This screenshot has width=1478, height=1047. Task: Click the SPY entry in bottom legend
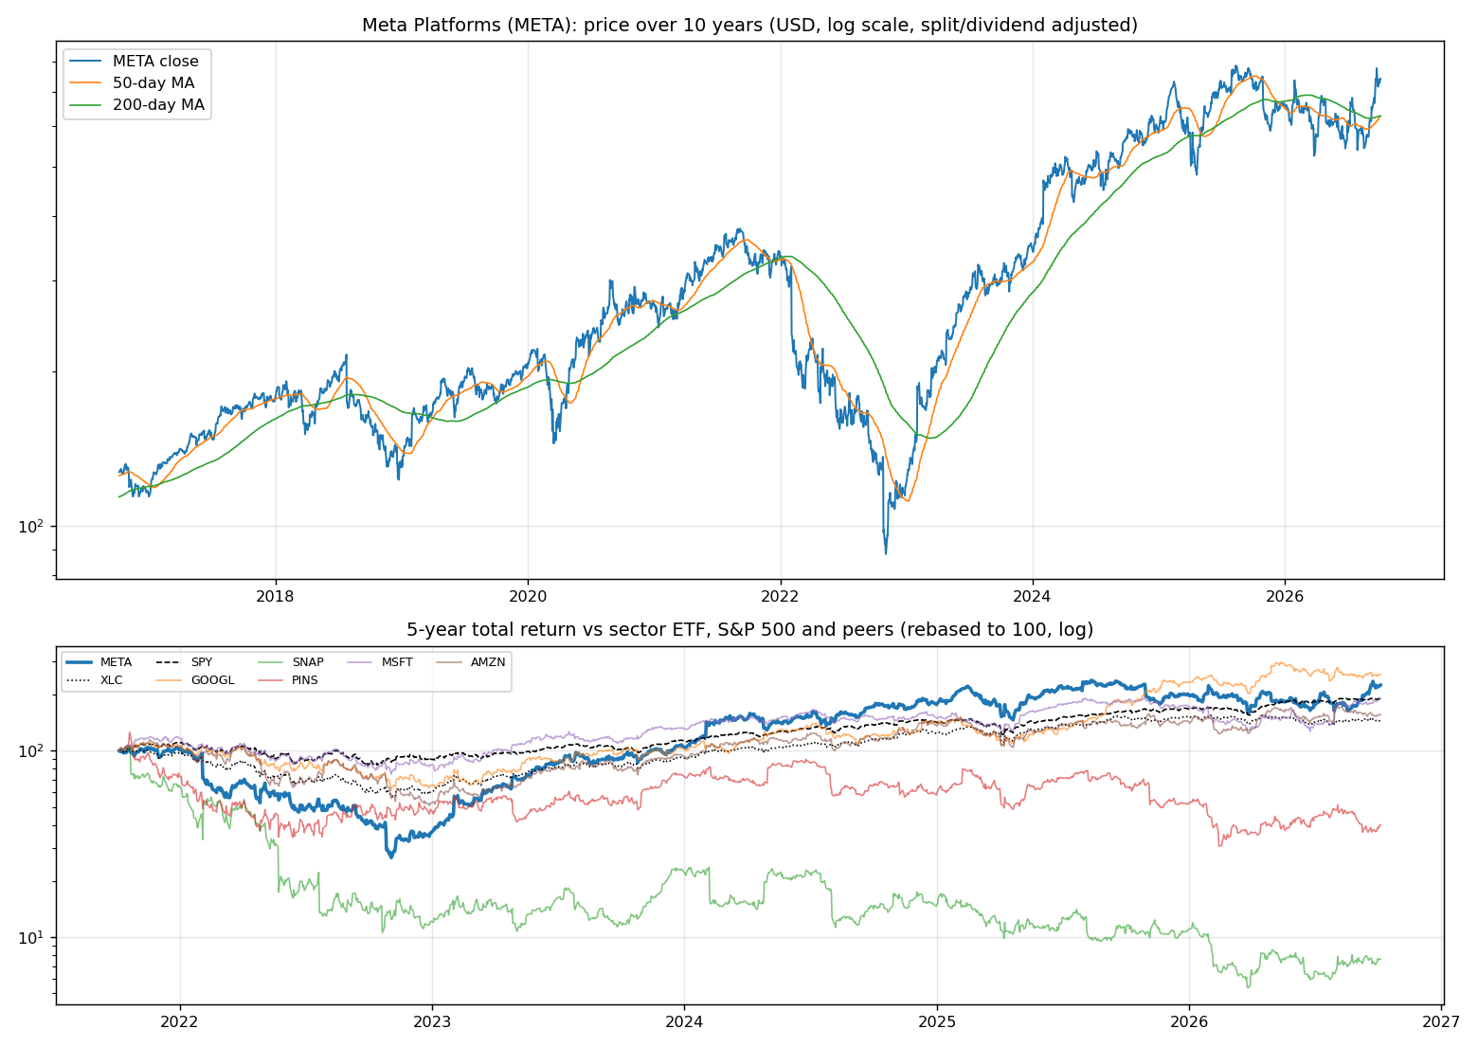point(184,662)
